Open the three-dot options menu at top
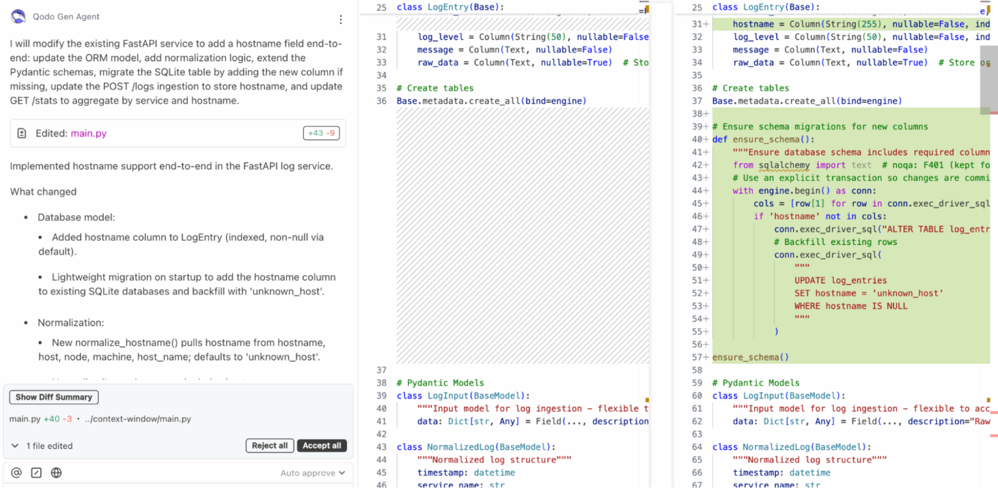This screenshot has height=488, width=998. [x=340, y=19]
